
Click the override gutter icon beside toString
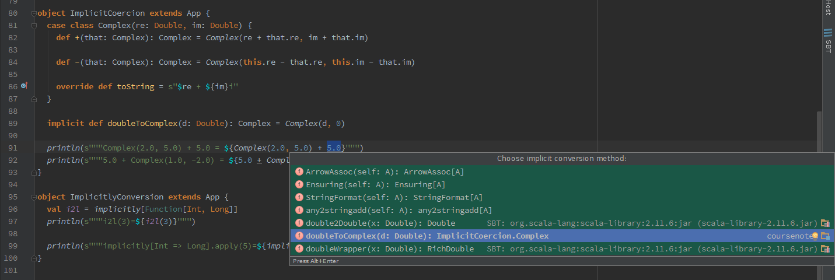[x=24, y=86]
